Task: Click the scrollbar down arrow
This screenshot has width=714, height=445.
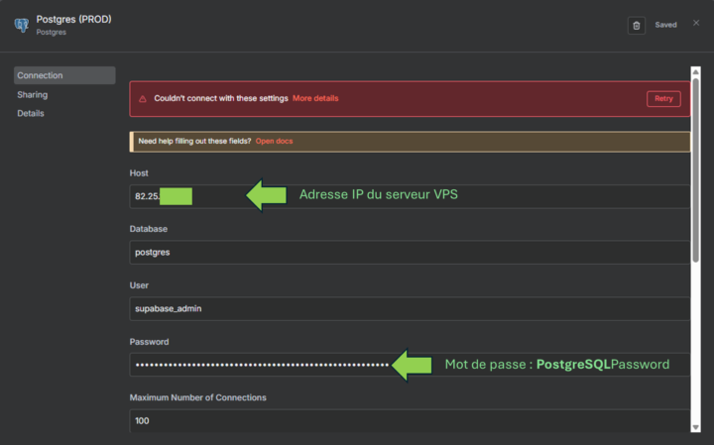Action: (x=697, y=427)
